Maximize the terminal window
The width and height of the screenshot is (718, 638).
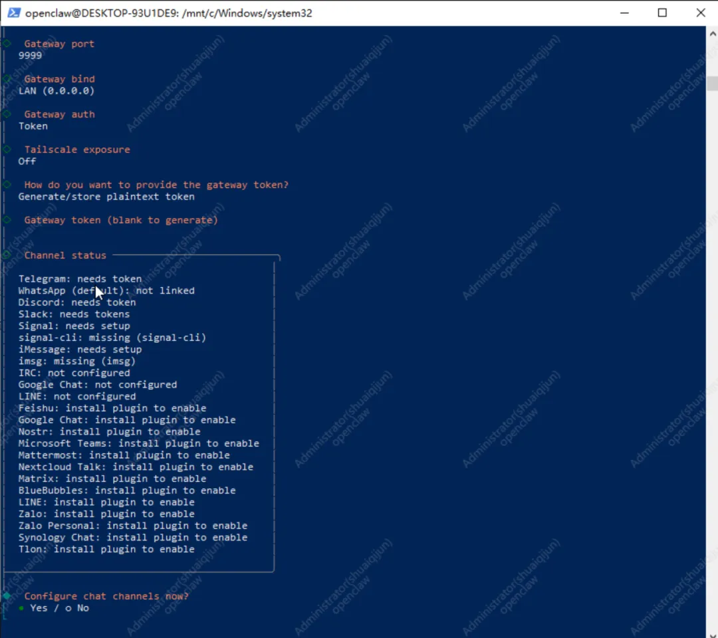tap(662, 13)
